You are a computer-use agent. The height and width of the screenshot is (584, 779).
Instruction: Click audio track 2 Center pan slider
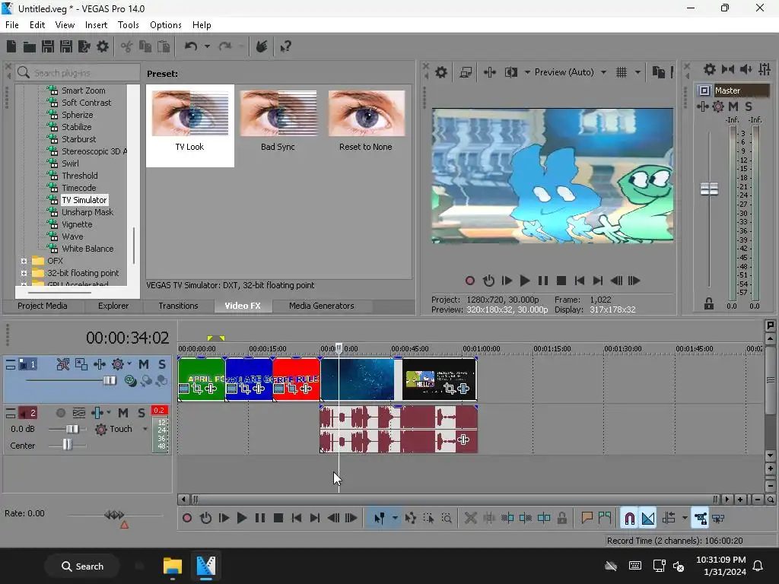[x=67, y=446]
